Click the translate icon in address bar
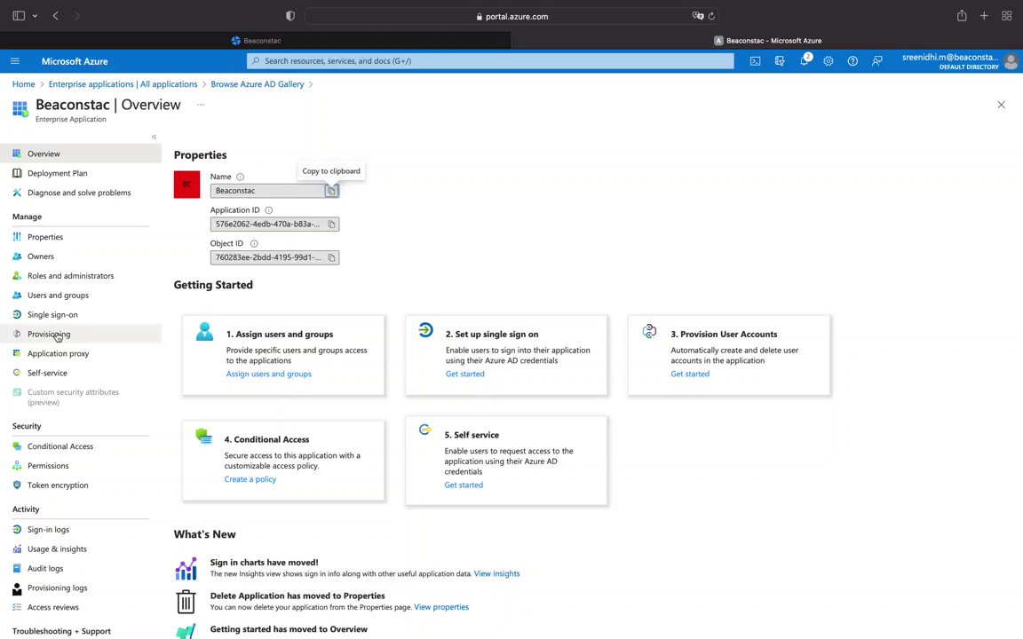The height and width of the screenshot is (639, 1023). pyautogui.click(x=697, y=16)
